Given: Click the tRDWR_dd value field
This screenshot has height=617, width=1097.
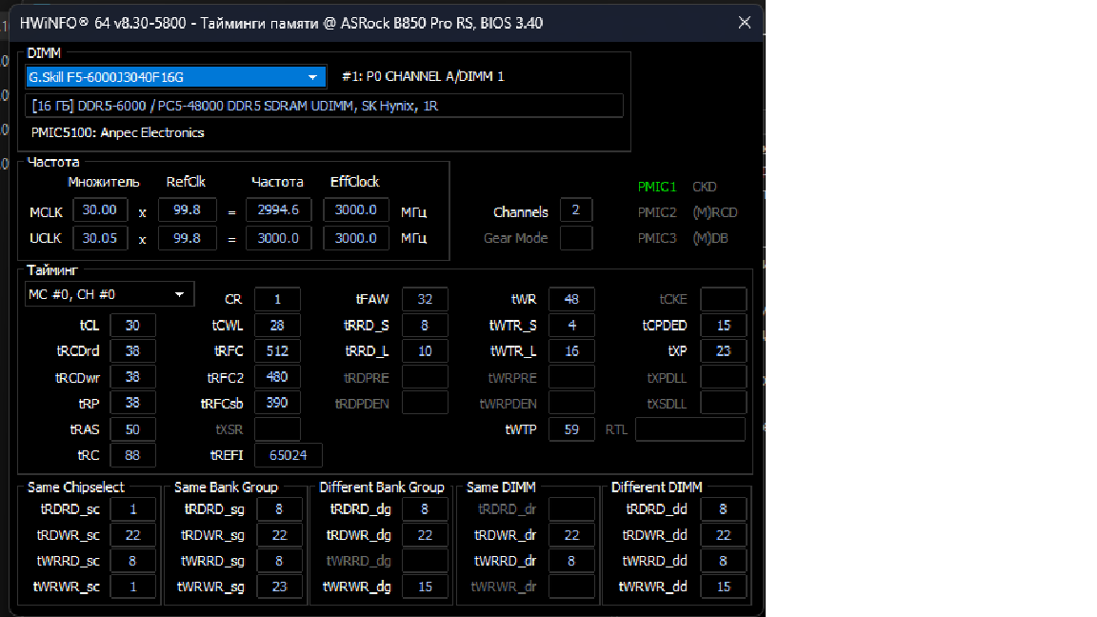Looking at the screenshot, I should (x=723, y=536).
